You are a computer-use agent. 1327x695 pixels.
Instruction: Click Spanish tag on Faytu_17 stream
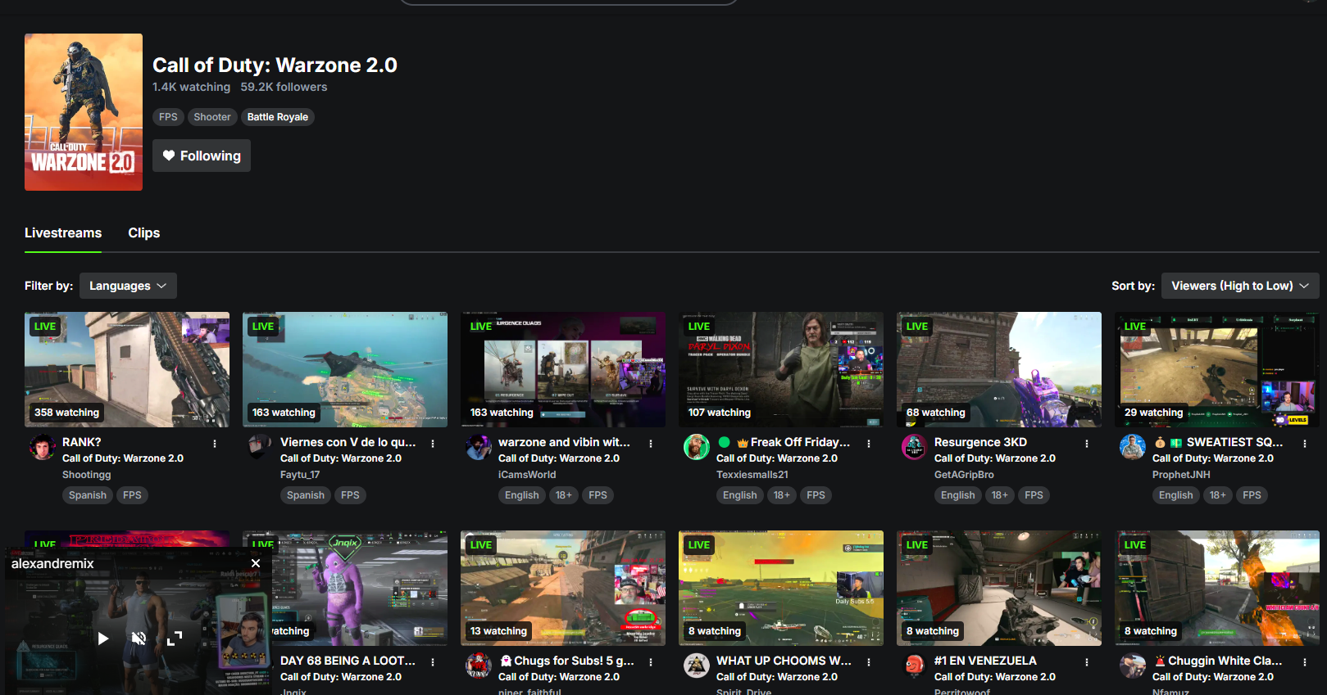(306, 495)
